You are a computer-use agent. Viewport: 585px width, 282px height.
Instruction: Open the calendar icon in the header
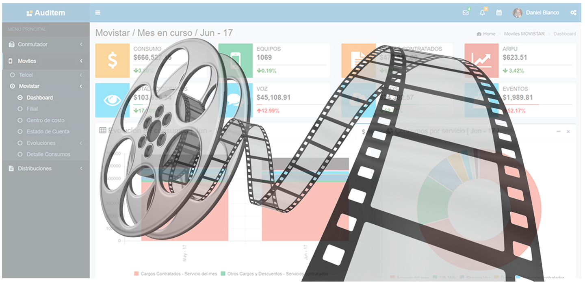(x=499, y=13)
